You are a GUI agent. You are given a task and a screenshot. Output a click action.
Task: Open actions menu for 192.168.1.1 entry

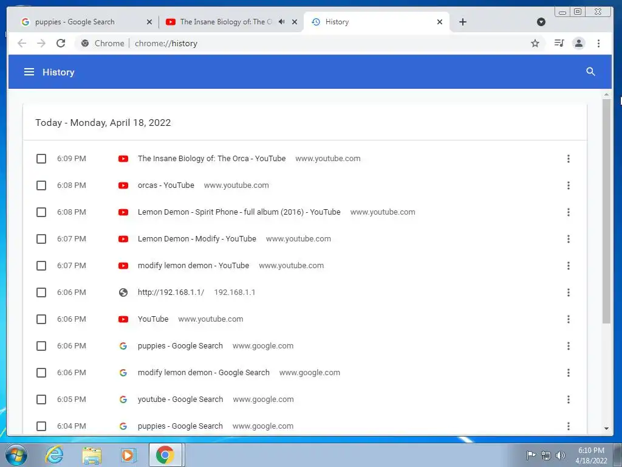(569, 292)
